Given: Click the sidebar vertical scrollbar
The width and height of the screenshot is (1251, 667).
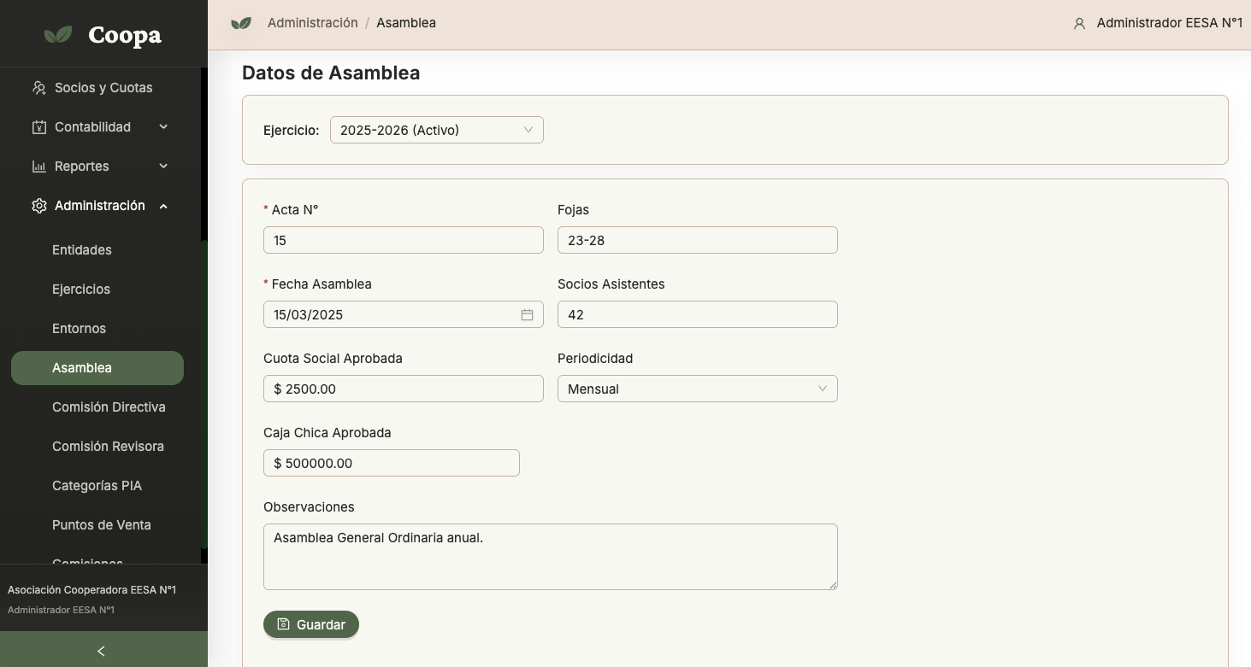Looking at the screenshot, I should pos(204,393).
